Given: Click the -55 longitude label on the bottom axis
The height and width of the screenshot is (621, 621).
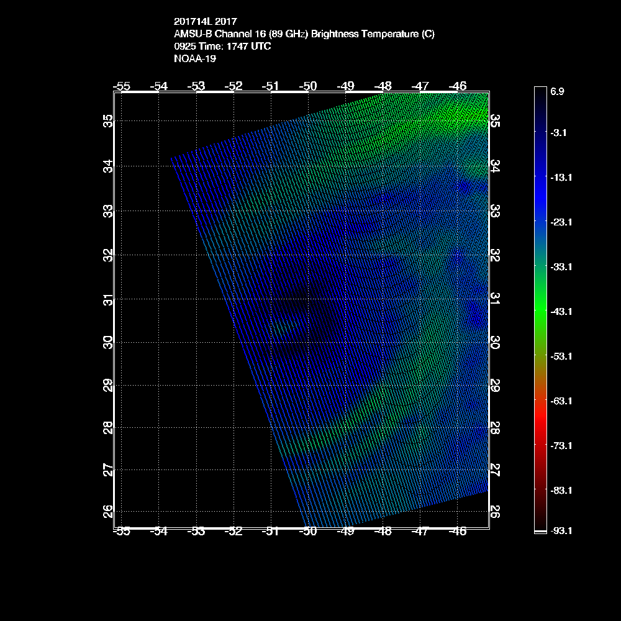Looking at the screenshot, I should tap(122, 532).
